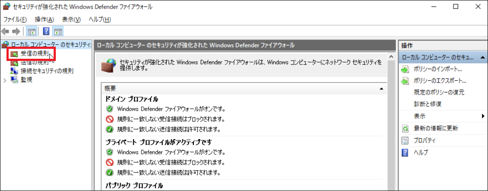Select 接続セキュリティの規則 in the tree

tap(47, 71)
